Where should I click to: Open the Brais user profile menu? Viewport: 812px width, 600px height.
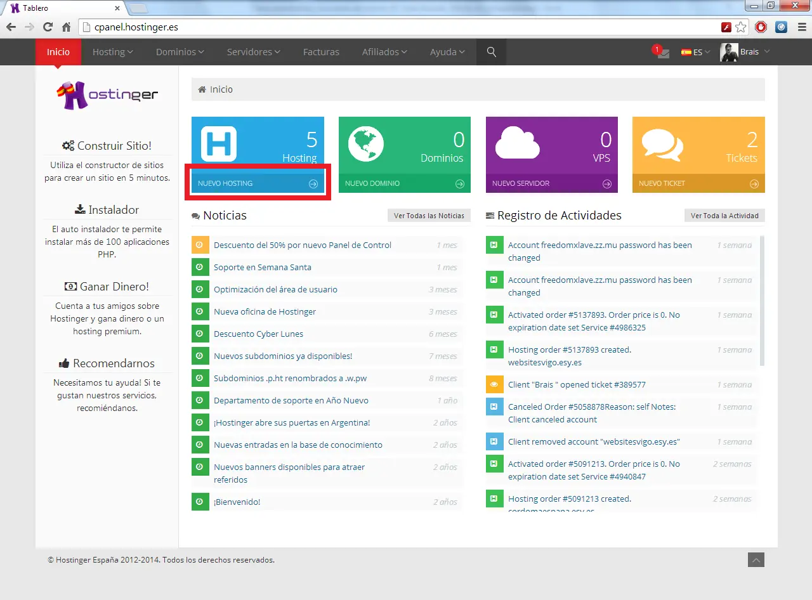tap(745, 52)
